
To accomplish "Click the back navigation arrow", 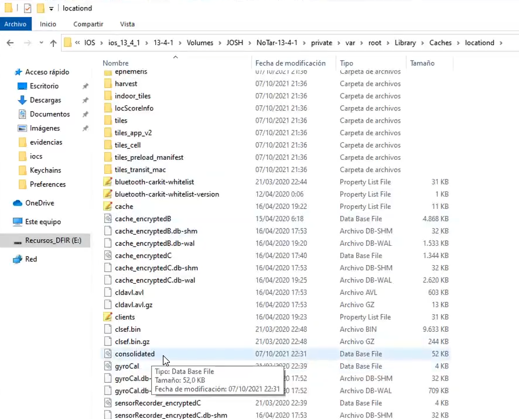I will tap(11, 43).
